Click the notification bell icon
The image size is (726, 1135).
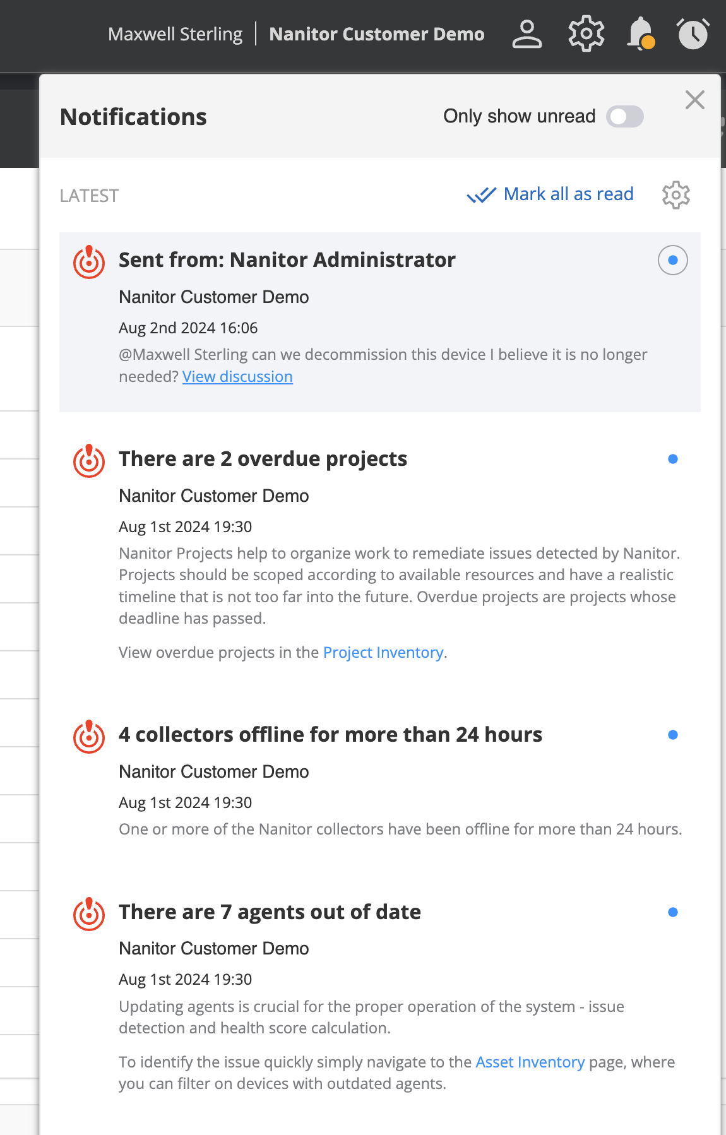[x=640, y=34]
